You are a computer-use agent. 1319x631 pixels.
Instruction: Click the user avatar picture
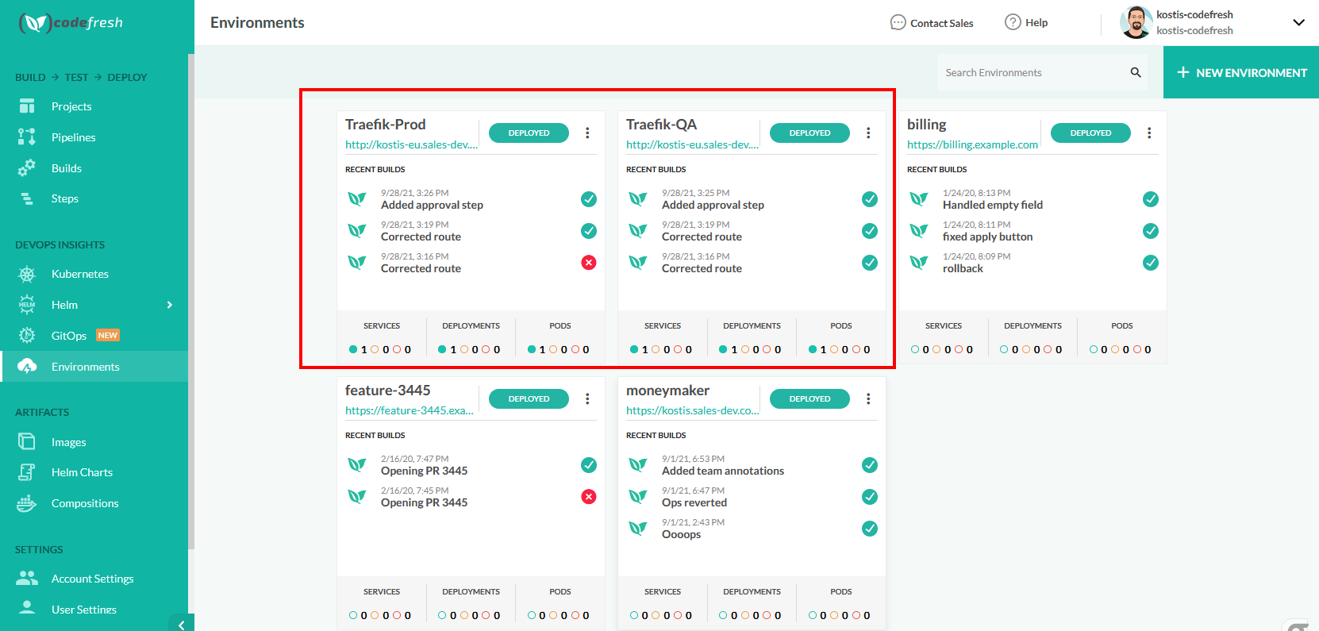click(x=1136, y=22)
